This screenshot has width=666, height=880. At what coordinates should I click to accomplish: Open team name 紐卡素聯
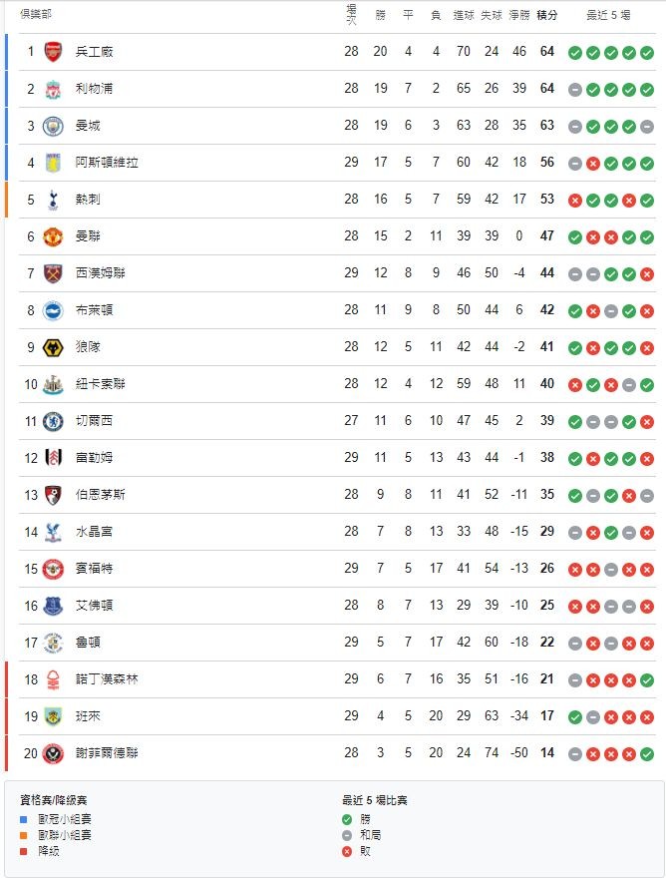[x=101, y=384]
